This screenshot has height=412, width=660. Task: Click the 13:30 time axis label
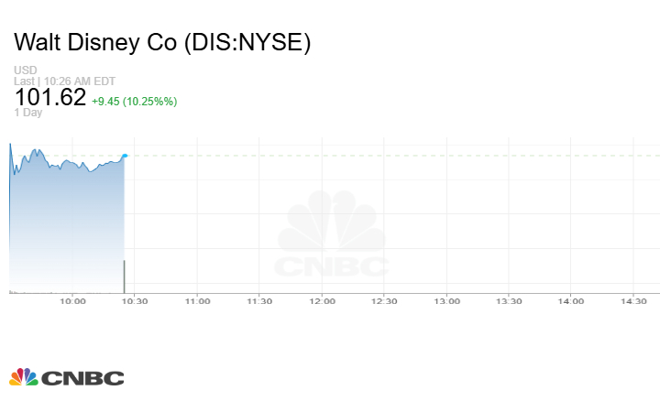tap(509, 301)
